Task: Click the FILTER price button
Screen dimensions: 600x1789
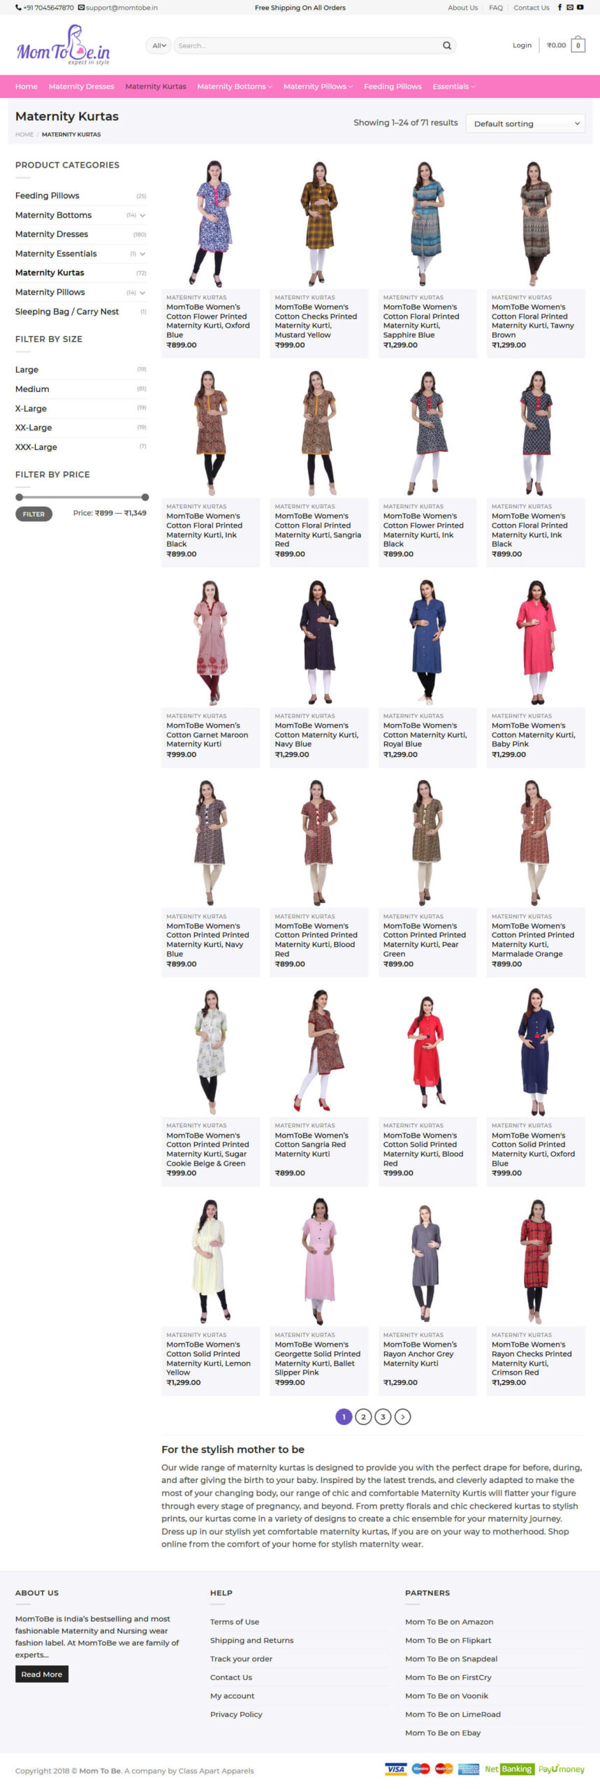Action: click(x=34, y=514)
